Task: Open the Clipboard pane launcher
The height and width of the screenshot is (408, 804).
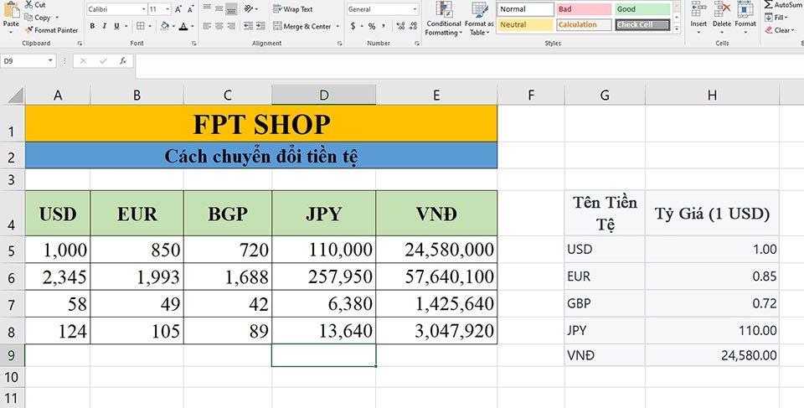Action: pyautogui.click(x=80, y=44)
